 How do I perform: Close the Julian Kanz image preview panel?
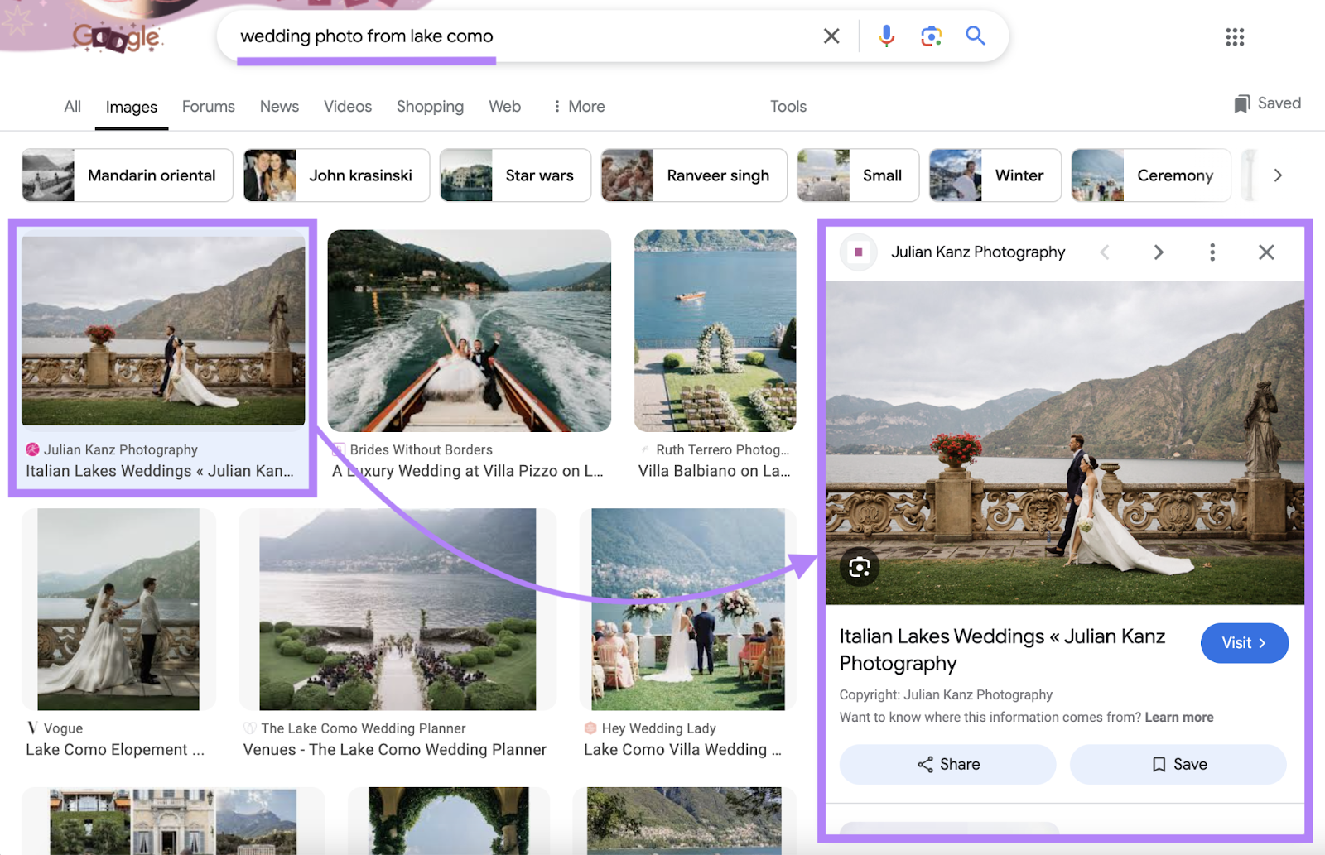tap(1266, 252)
